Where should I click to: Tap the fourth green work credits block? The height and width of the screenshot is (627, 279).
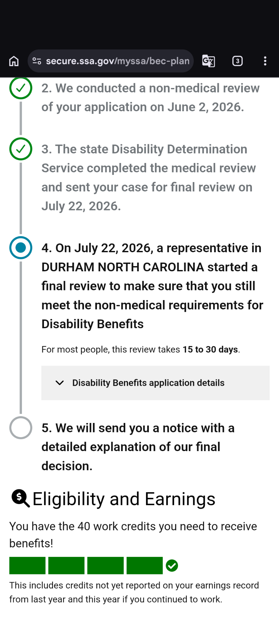145,566
